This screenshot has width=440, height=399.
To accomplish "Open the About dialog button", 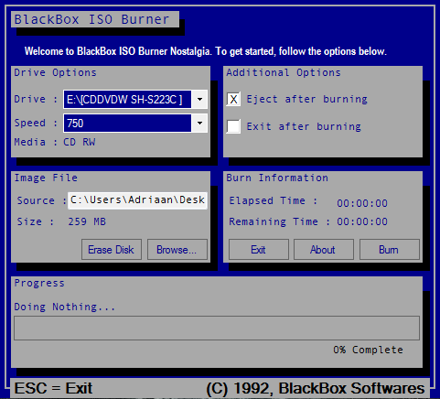I will tap(324, 250).
